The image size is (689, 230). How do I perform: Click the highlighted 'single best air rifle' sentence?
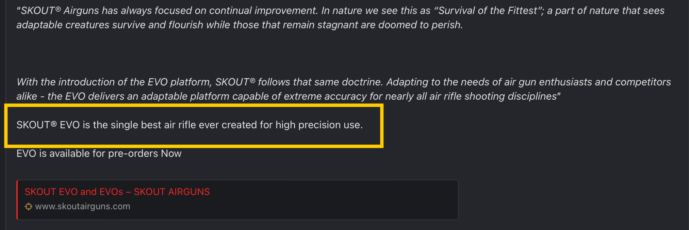(190, 125)
